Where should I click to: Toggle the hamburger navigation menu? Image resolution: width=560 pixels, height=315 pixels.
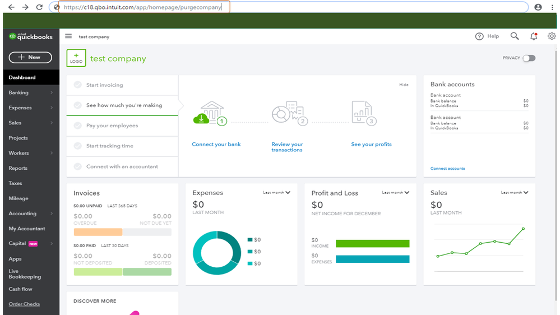coord(68,36)
